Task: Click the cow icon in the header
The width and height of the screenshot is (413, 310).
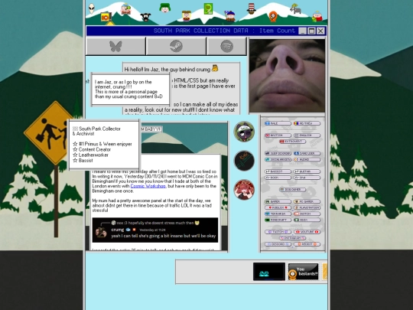Action: (145, 17)
